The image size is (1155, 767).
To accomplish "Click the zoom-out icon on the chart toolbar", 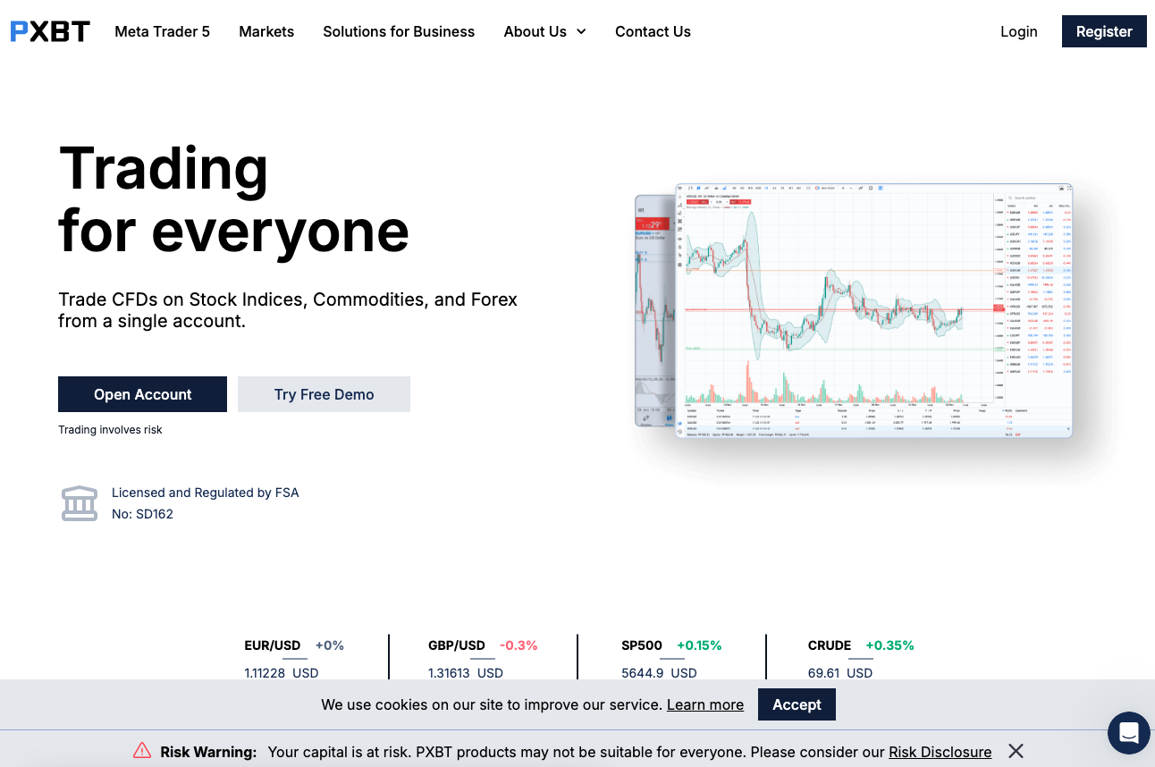I will coord(850,188).
